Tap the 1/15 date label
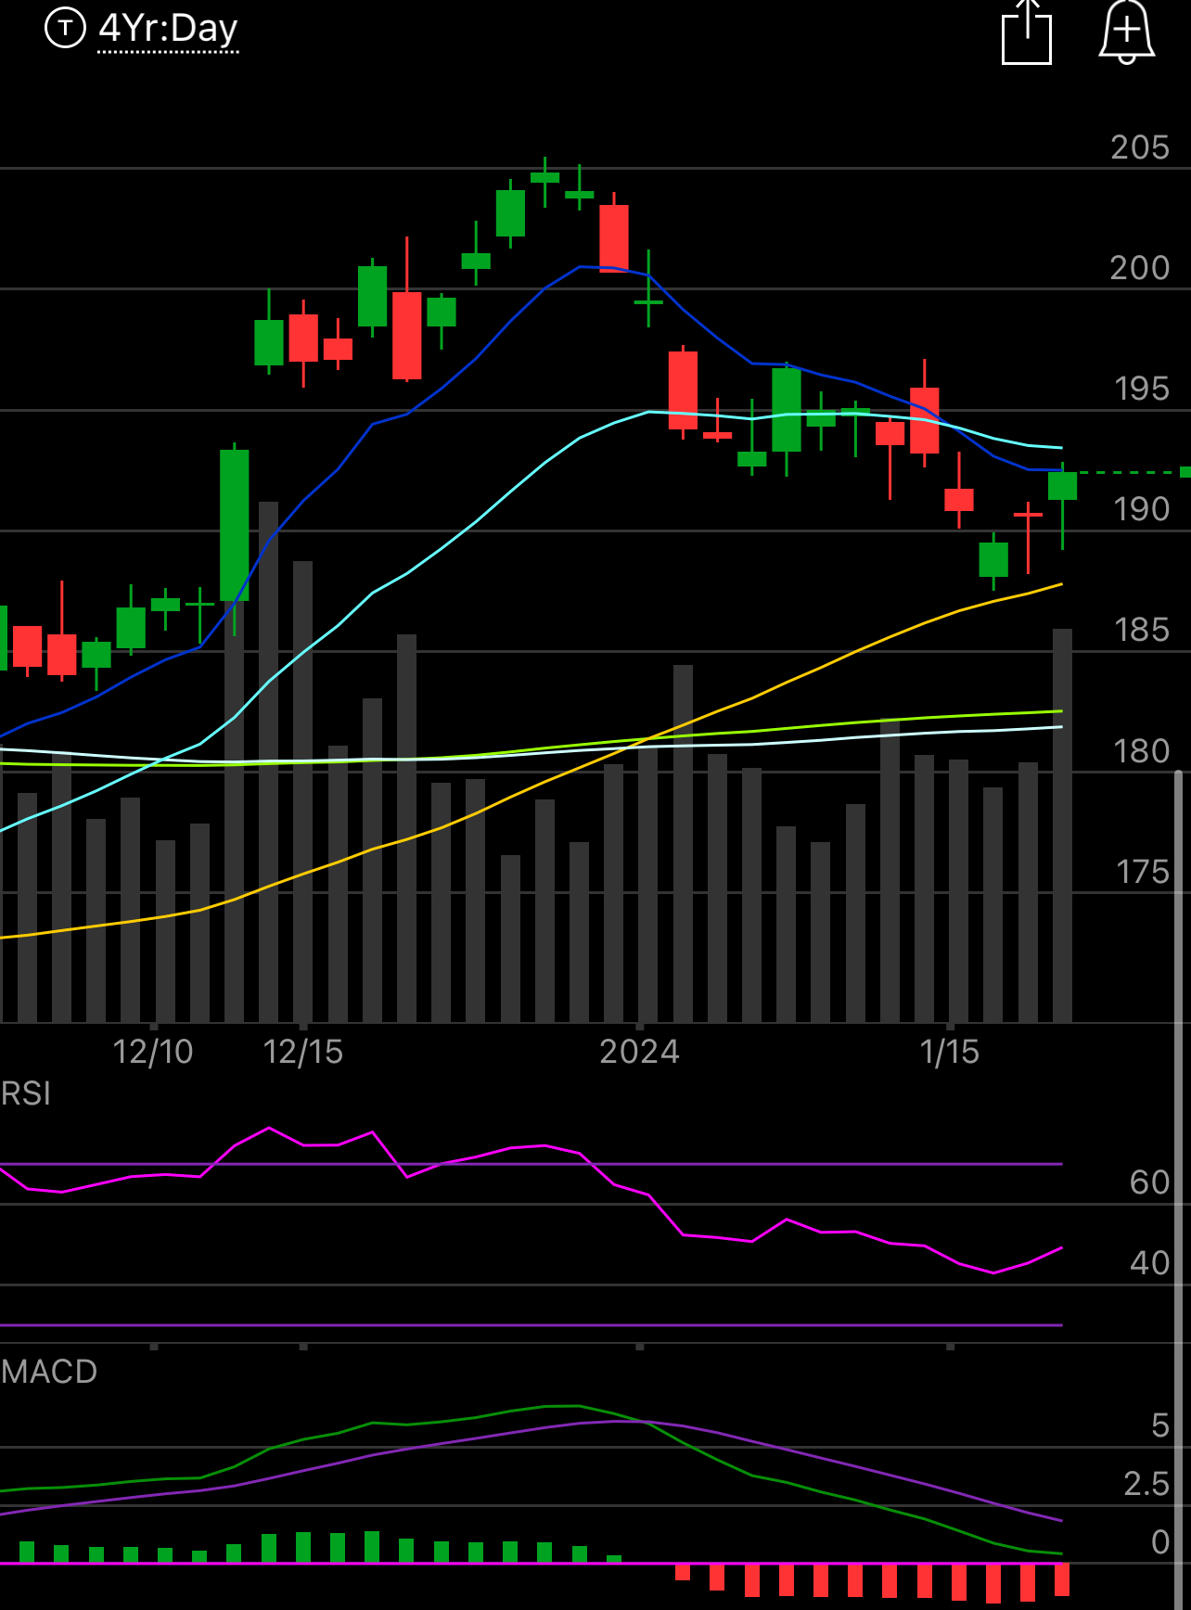This screenshot has width=1191, height=1610. pyautogui.click(x=949, y=1052)
